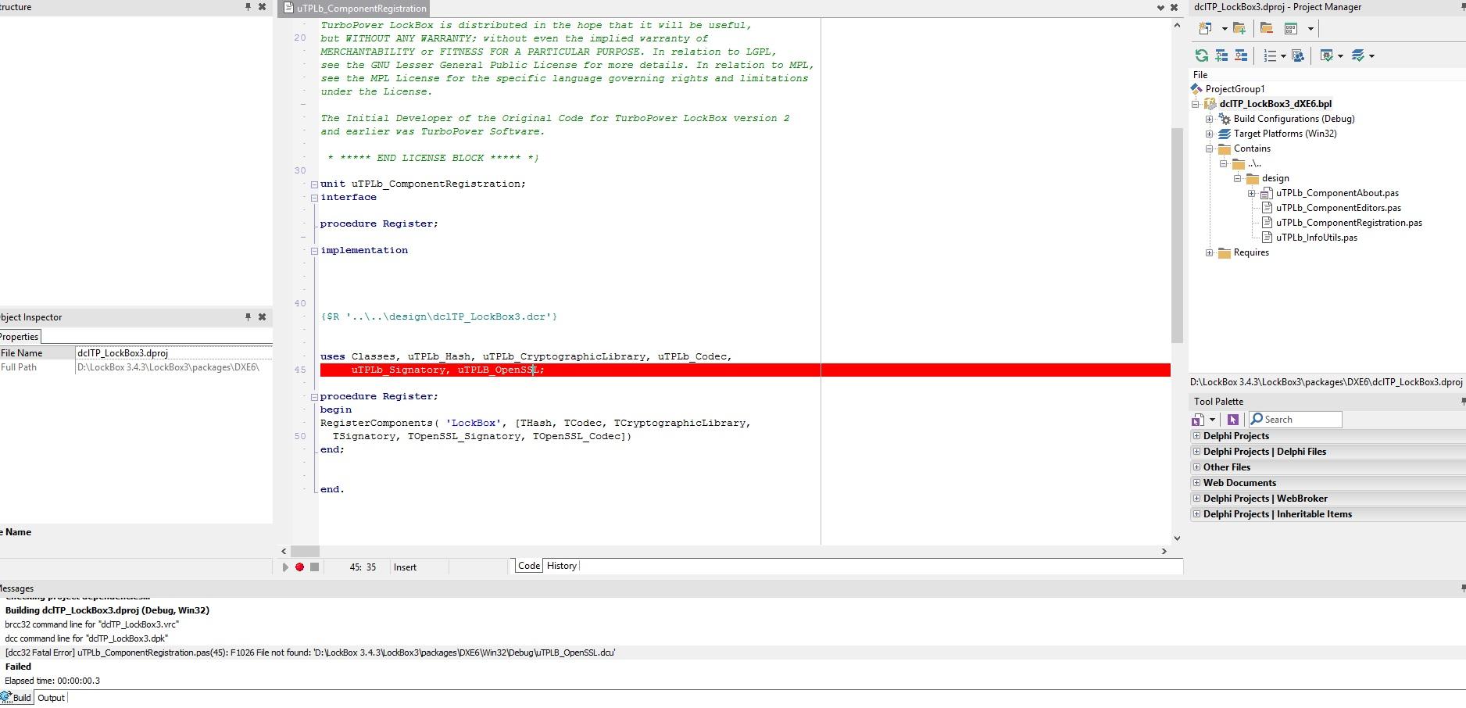The height and width of the screenshot is (708, 1466).
Task: Switch to the Code tab below the editor
Action: click(529, 566)
